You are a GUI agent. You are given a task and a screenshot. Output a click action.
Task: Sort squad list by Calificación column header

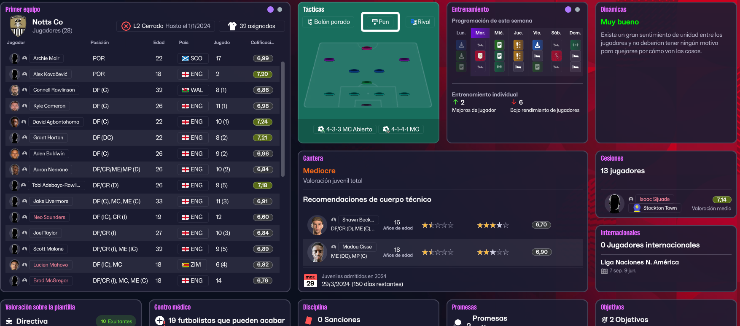(262, 43)
